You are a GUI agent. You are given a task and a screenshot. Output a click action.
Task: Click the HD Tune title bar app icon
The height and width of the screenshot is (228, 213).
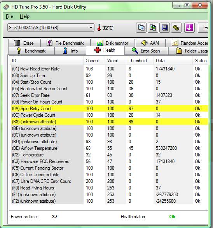tap(6, 7)
